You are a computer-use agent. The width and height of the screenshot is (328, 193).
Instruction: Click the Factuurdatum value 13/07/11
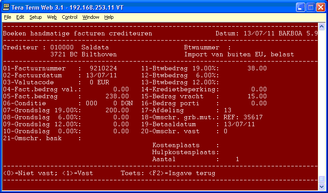click(99, 76)
